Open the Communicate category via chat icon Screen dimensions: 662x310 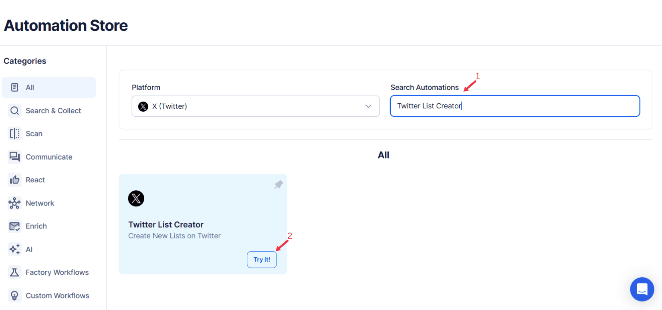tap(14, 156)
